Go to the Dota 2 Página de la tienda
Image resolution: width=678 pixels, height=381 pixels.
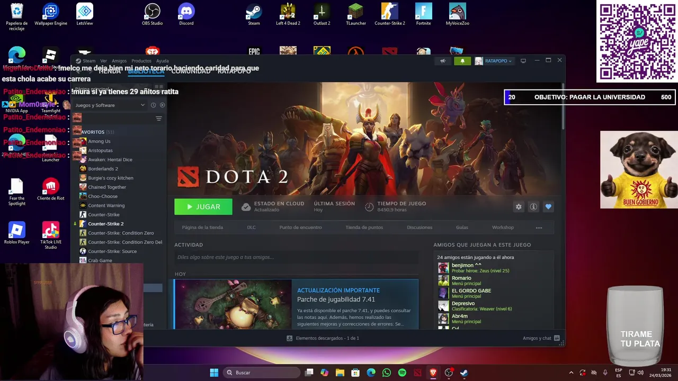tap(202, 228)
